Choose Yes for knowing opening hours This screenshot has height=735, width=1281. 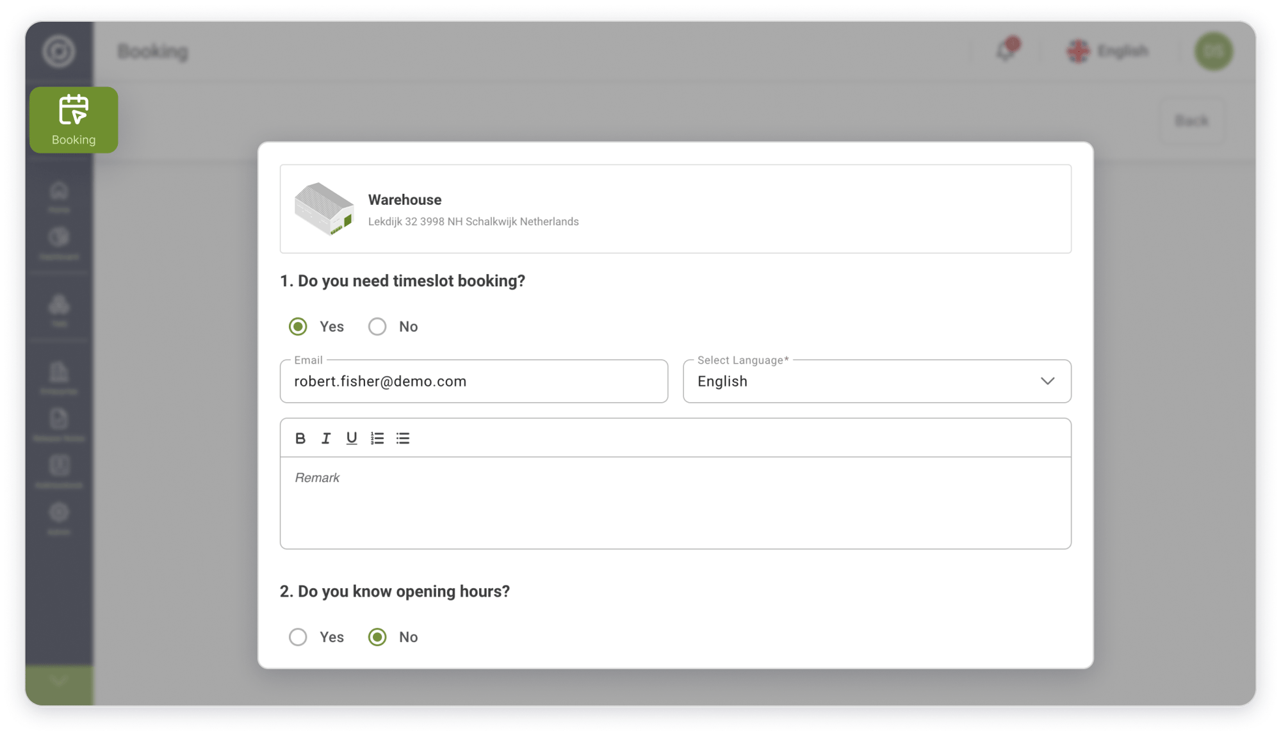coord(298,637)
